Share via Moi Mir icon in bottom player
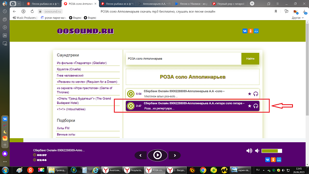This screenshot has height=174, width=309. 279,159
